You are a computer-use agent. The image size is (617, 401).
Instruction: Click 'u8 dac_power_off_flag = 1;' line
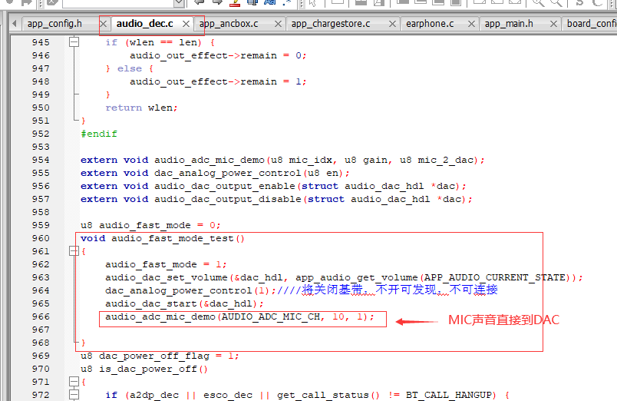pos(160,356)
